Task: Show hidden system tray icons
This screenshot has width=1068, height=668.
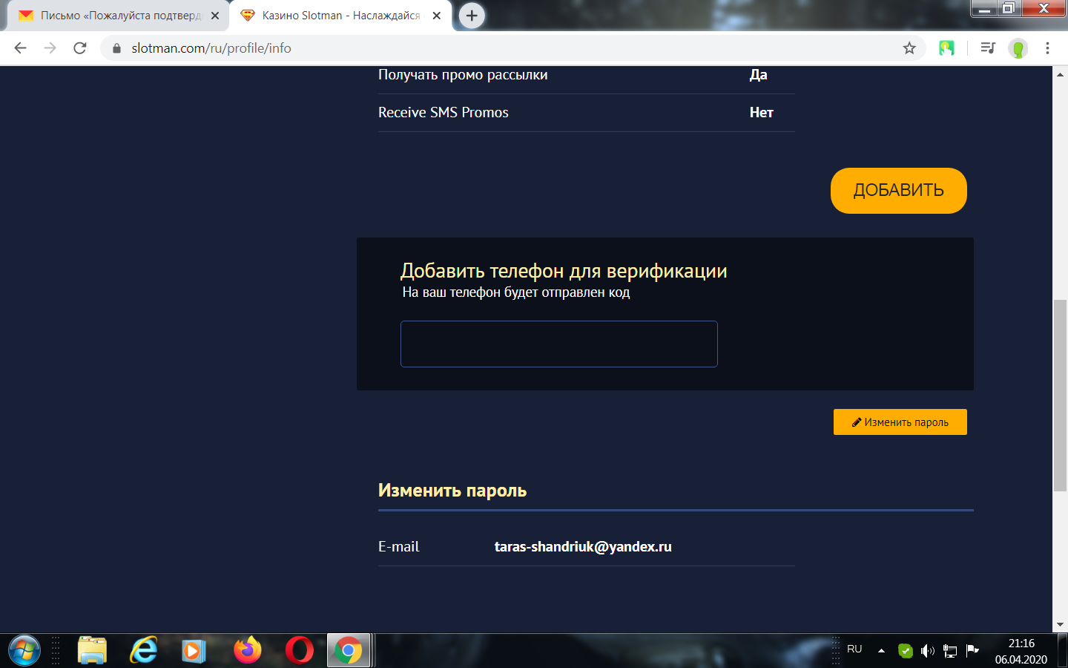Action: [881, 651]
